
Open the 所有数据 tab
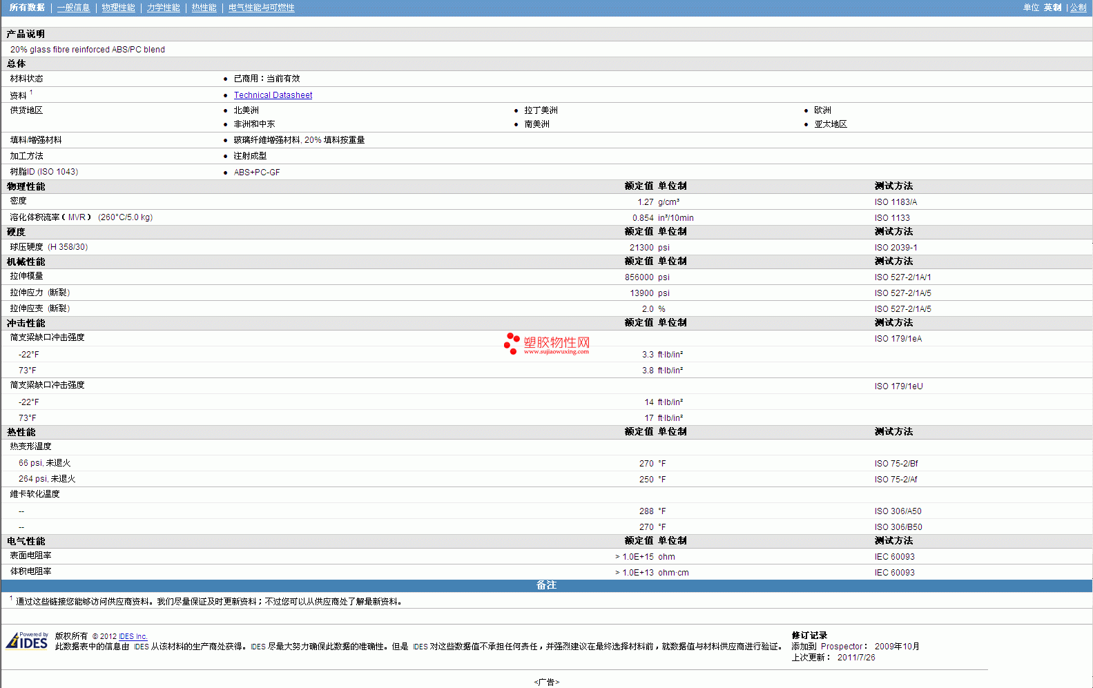[27, 8]
